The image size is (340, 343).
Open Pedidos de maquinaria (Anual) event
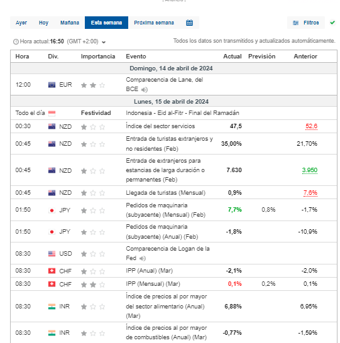(x=162, y=232)
